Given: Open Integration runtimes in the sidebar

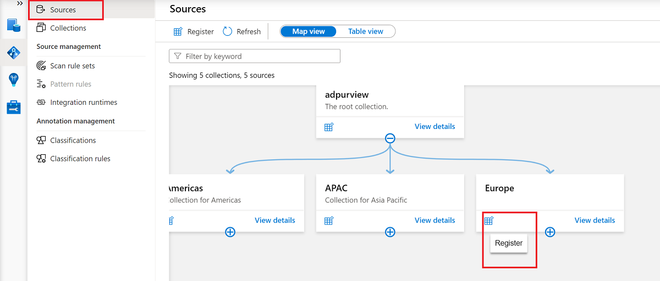Looking at the screenshot, I should 83,102.
